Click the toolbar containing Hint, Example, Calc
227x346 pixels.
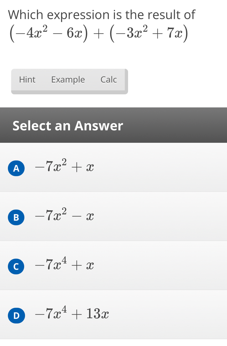coord(69,81)
